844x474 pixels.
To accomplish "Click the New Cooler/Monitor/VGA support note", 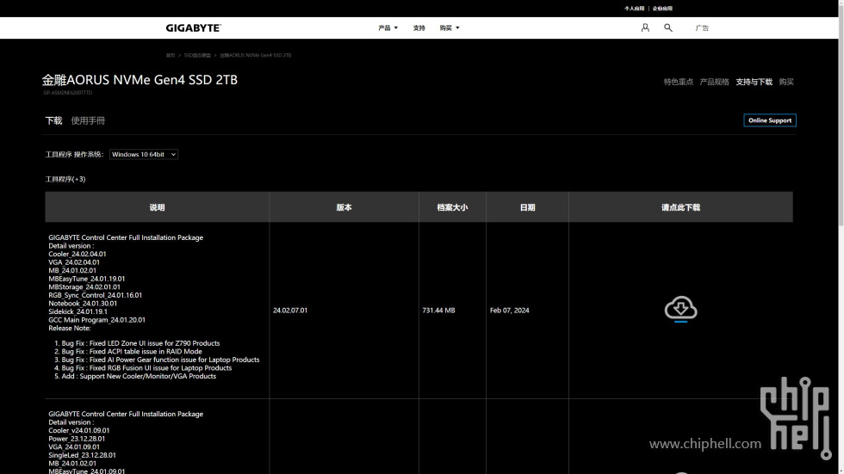I will (x=139, y=376).
